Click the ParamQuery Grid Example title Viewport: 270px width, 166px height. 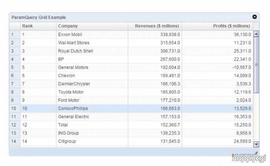tap(39, 17)
